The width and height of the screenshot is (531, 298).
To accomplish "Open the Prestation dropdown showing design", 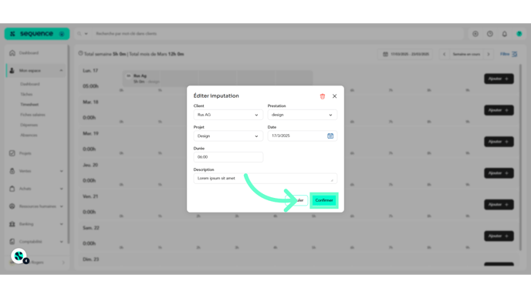I will coord(302,115).
